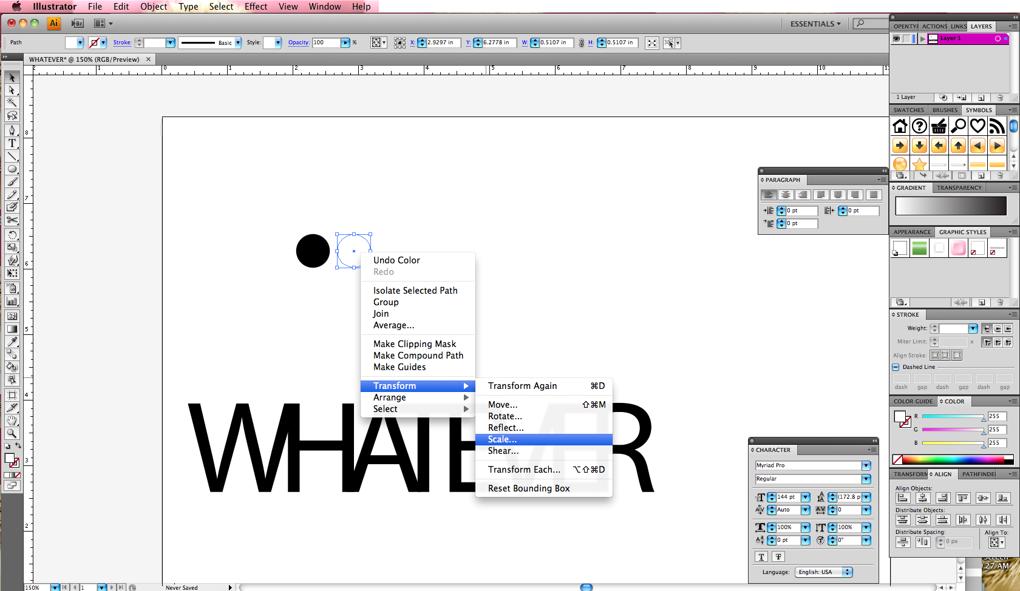This screenshot has height=591, width=1020.
Task: Open the Object menu in menu bar
Action: pos(154,7)
